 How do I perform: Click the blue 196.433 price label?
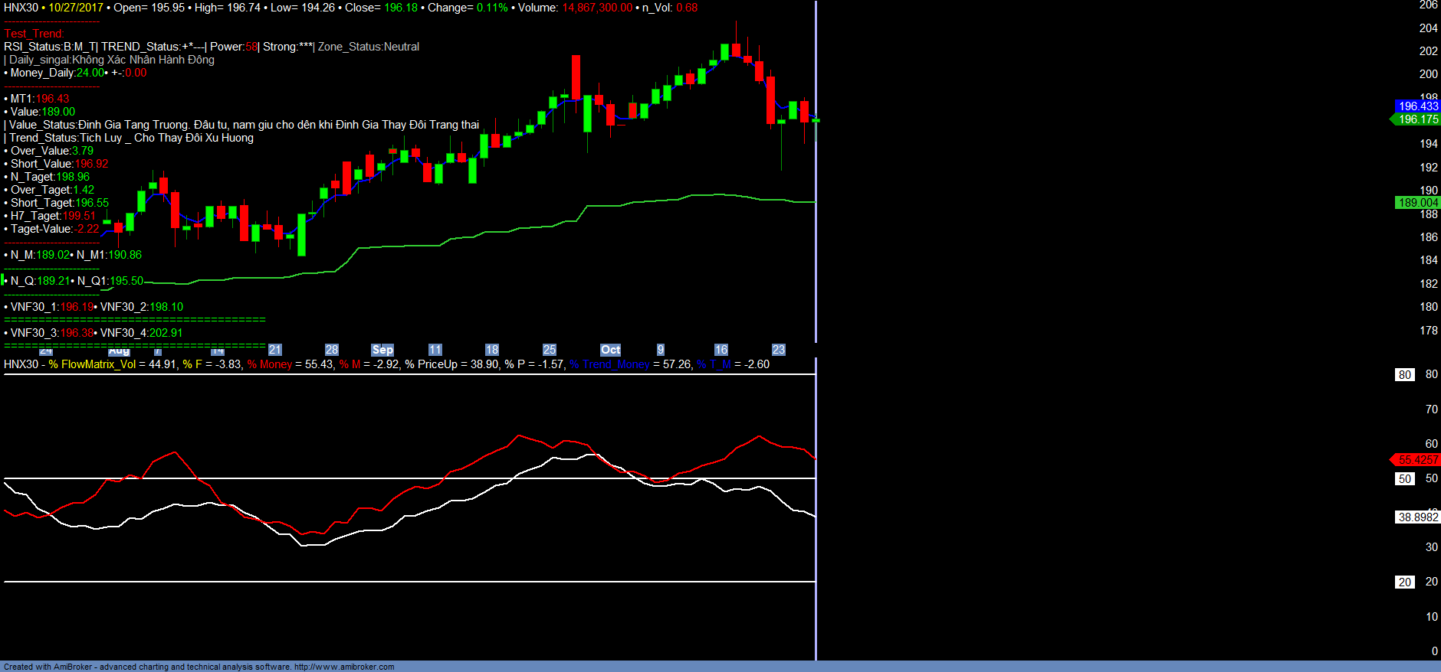click(x=1417, y=106)
